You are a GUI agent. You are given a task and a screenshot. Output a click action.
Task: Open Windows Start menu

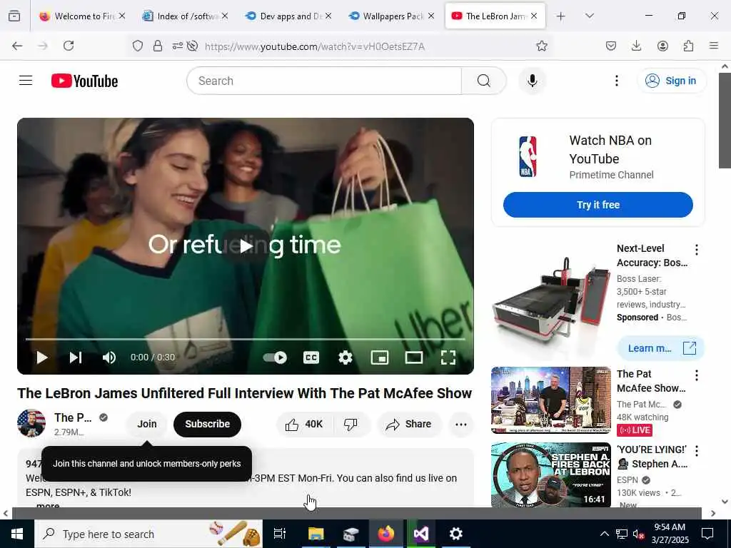[17, 534]
